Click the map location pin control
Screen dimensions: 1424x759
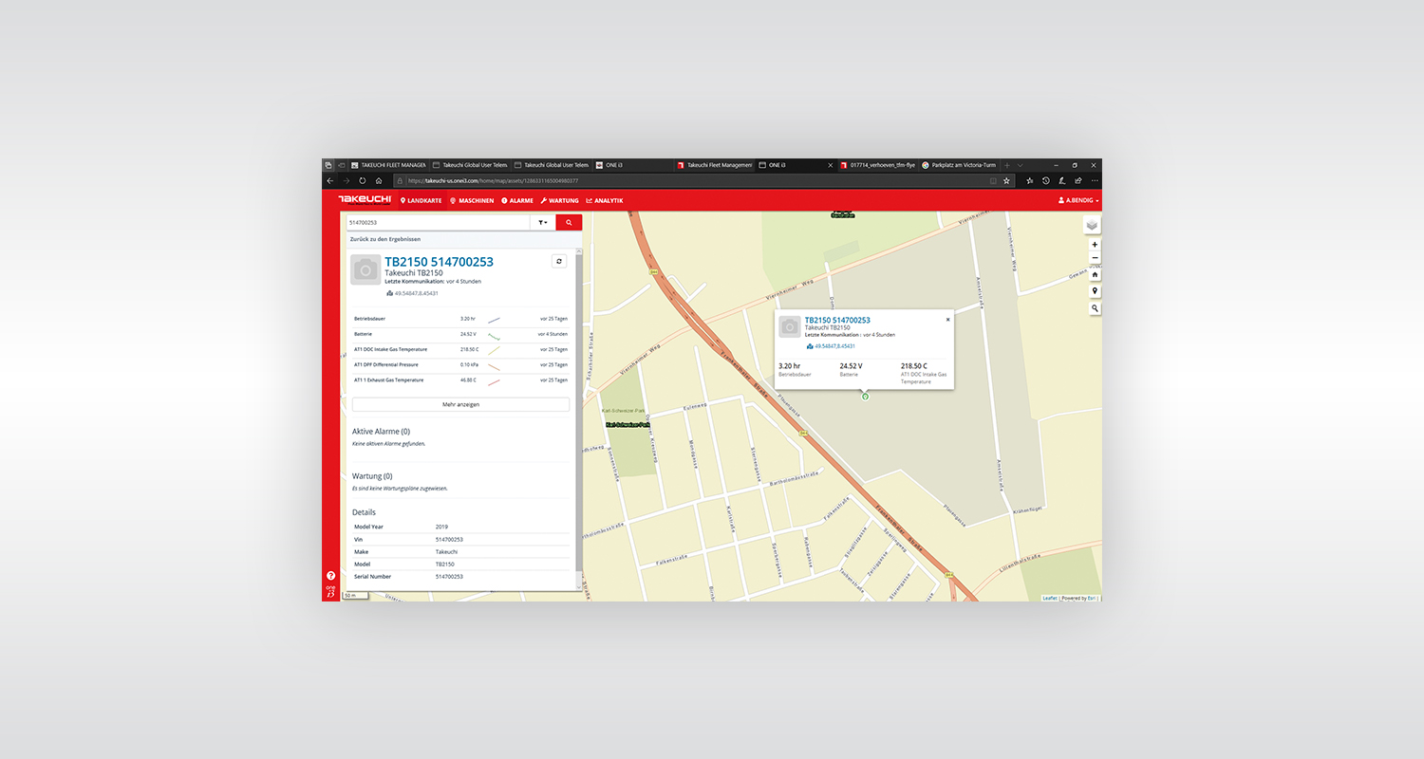coord(1095,291)
